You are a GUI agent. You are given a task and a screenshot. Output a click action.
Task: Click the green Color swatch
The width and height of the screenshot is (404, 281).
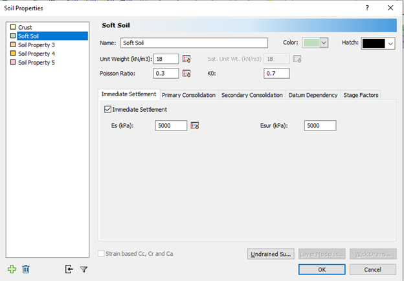(311, 43)
